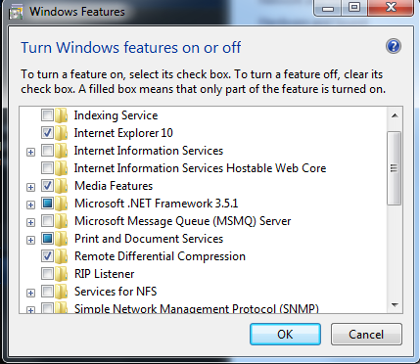
Task: Click the Media Features folder icon
Action: 61,186
